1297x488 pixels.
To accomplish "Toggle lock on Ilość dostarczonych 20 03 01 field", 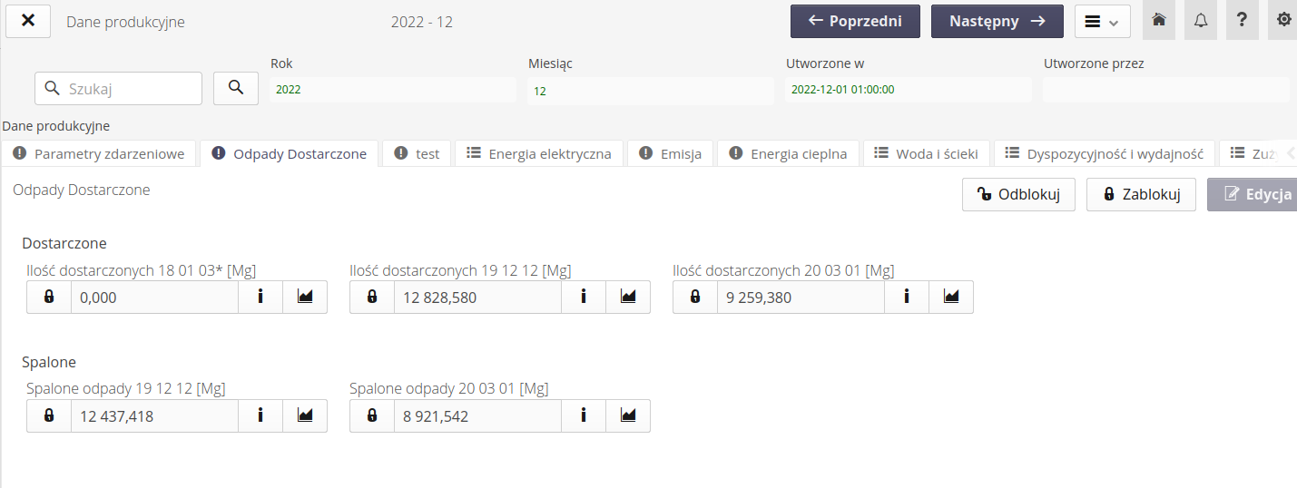I will pos(695,297).
